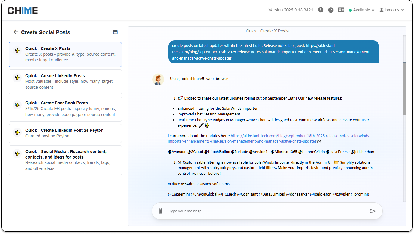Click 'Quick : Create X Posts' chat header
The width and height of the screenshot is (414, 234).
267,31
